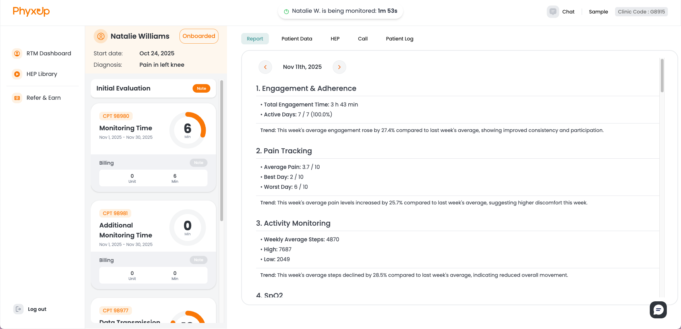
Task: Click the Clinic Code G8915 button
Action: pyautogui.click(x=641, y=11)
